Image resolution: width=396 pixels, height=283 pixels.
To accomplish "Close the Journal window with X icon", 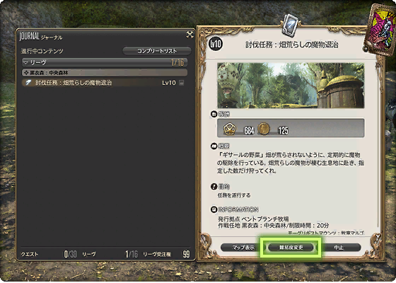I will (x=190, y=35).
